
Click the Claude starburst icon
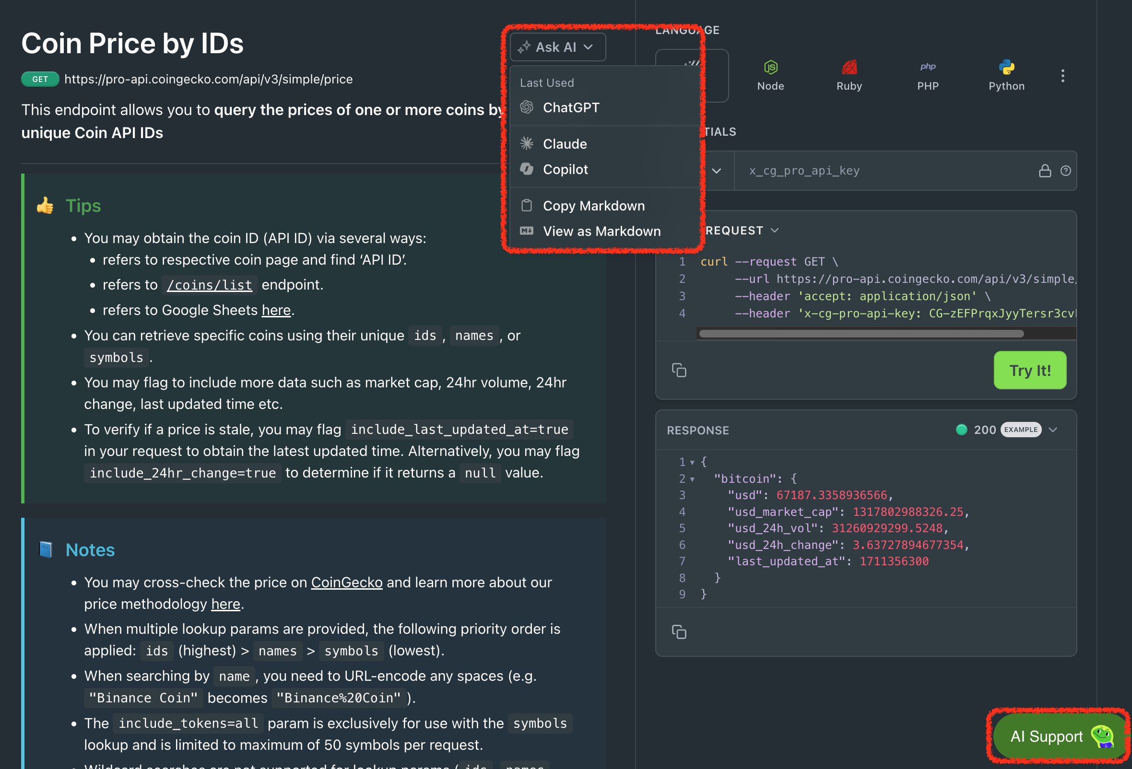click(x=527, y=143)
